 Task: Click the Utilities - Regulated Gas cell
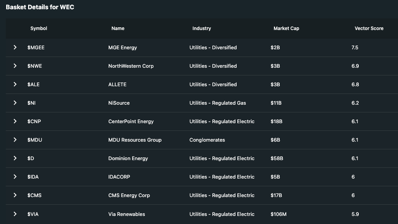(218, 103)
